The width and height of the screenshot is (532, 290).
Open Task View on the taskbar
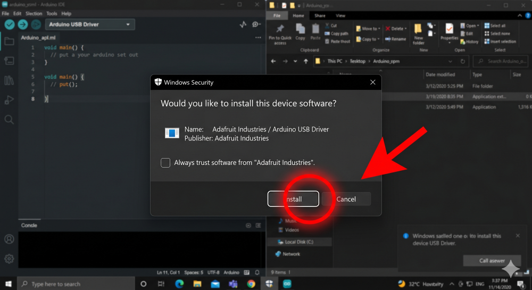pyautogui.click(x=161, y=284)
